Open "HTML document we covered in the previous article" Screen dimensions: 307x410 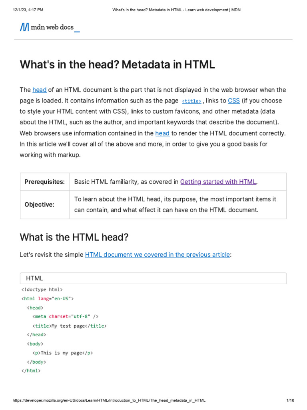coord(157,255)
